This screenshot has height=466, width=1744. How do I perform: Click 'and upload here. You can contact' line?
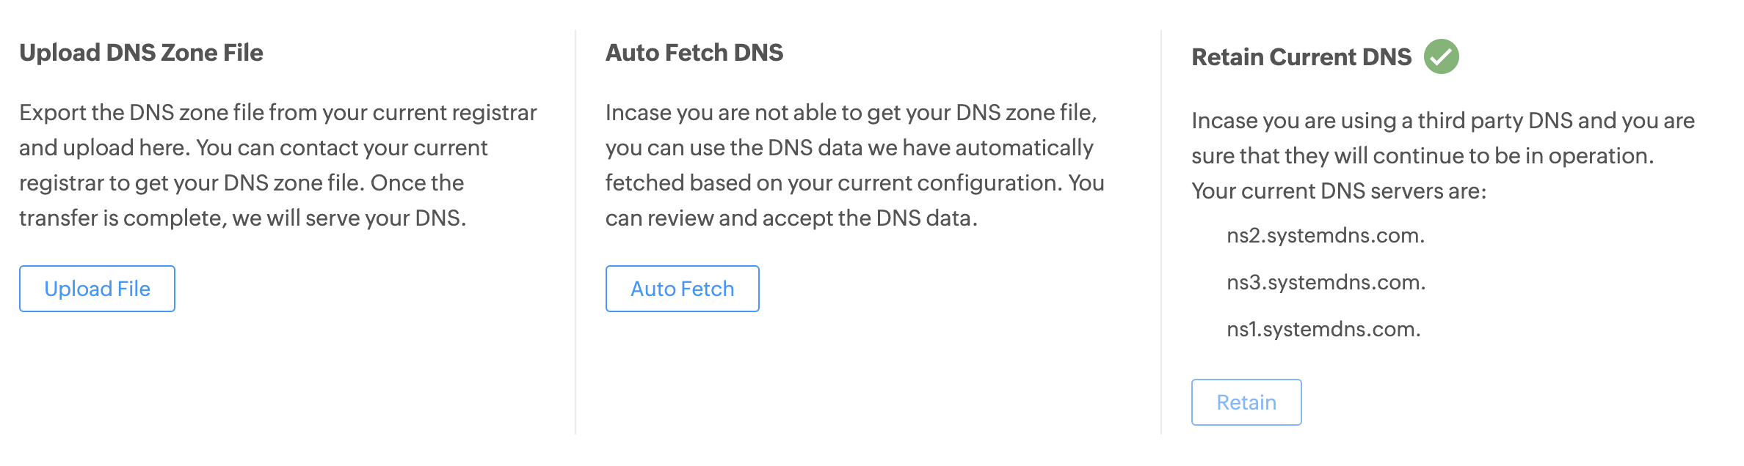[x=253, y=148]
